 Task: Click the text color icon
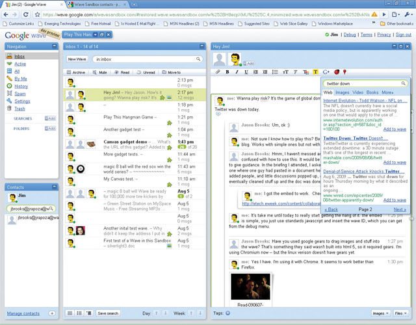[305, 72]
